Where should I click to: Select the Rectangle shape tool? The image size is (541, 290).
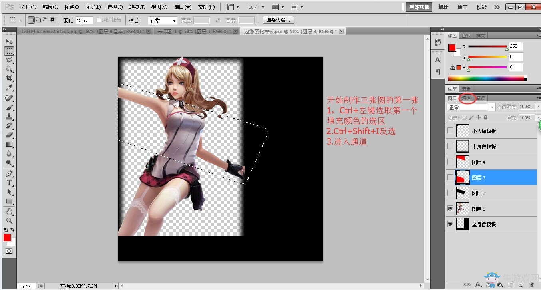[9, 201]
